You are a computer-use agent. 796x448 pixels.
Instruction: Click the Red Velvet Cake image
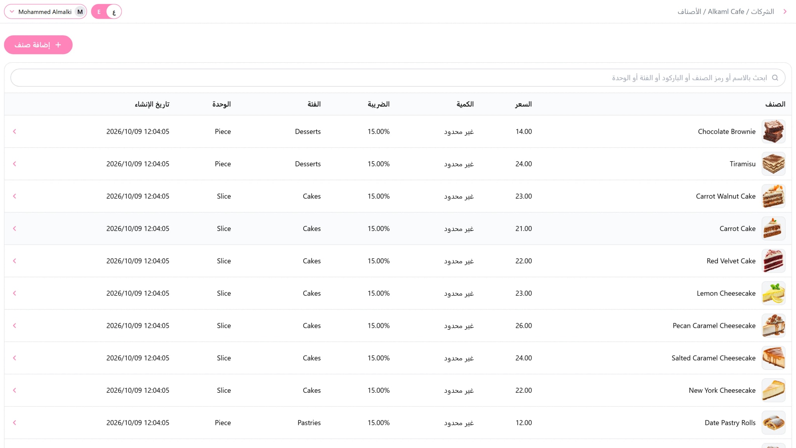(773, 261)
